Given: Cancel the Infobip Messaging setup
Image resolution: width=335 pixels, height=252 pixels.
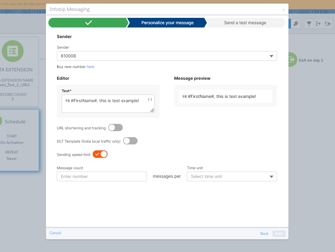Looking at the screenshot, I should [x=55, y=233].
